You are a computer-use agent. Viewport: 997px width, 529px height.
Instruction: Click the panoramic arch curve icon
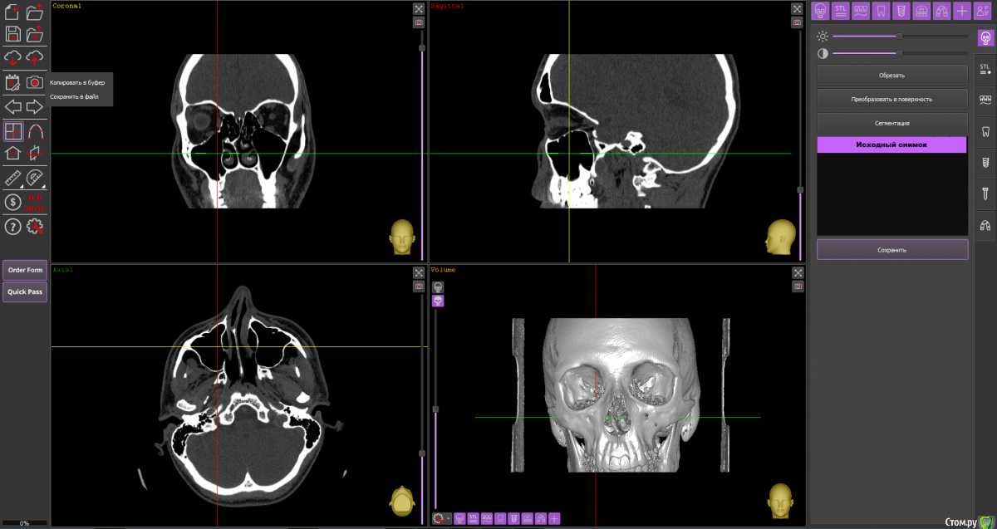coord(35,130)
